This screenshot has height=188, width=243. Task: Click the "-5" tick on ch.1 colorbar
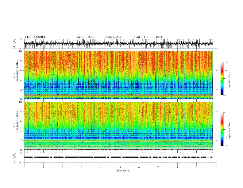pos(226,79)
